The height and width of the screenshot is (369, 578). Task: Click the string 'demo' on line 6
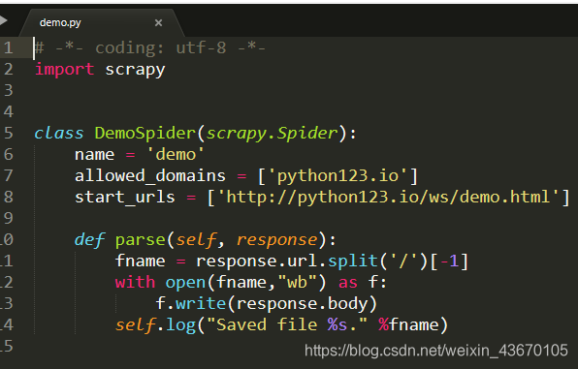pos(176,154)
